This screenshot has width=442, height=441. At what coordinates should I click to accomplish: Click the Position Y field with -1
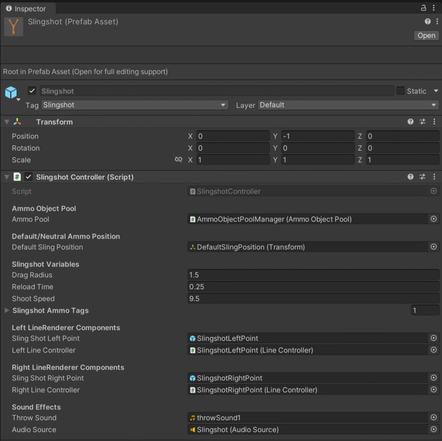[318, 136]
